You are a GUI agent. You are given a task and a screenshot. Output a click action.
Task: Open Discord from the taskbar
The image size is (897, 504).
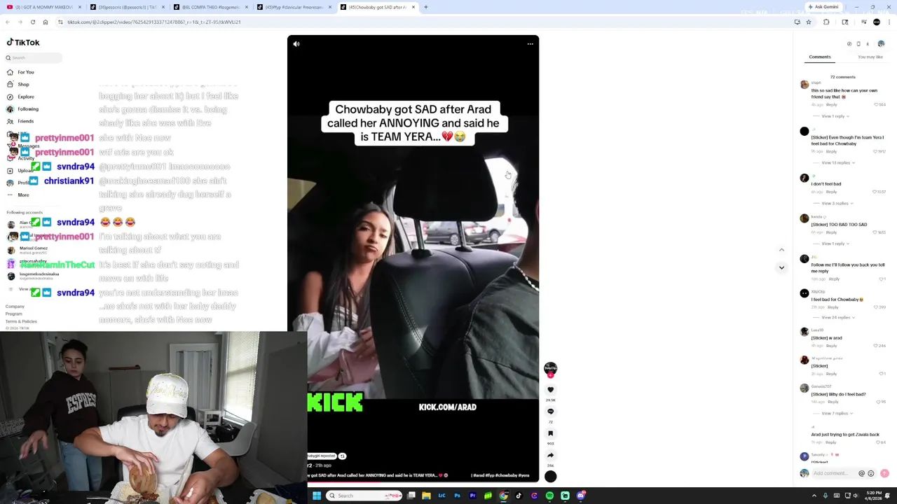coord(581,496)
